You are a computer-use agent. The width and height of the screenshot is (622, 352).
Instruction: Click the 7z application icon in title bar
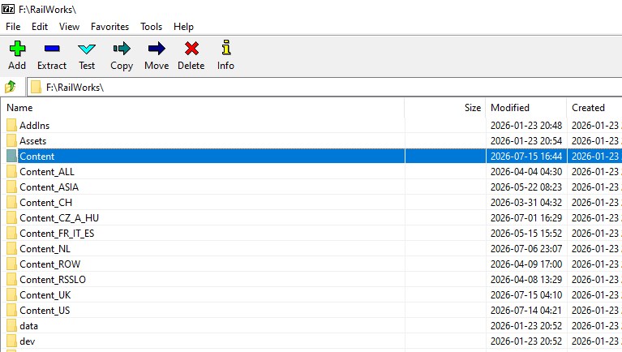pos(8,9)
